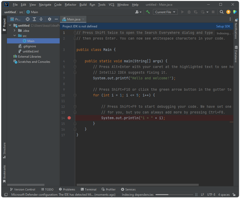
Task: Click Select Opened File crosshair icon
Action: [x=28, y=19]
